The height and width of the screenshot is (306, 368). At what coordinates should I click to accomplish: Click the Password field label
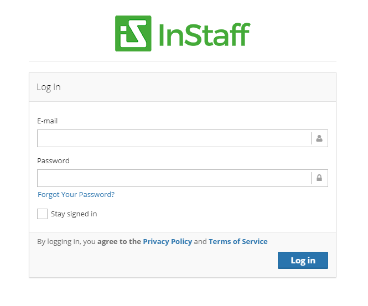(53, 160)
